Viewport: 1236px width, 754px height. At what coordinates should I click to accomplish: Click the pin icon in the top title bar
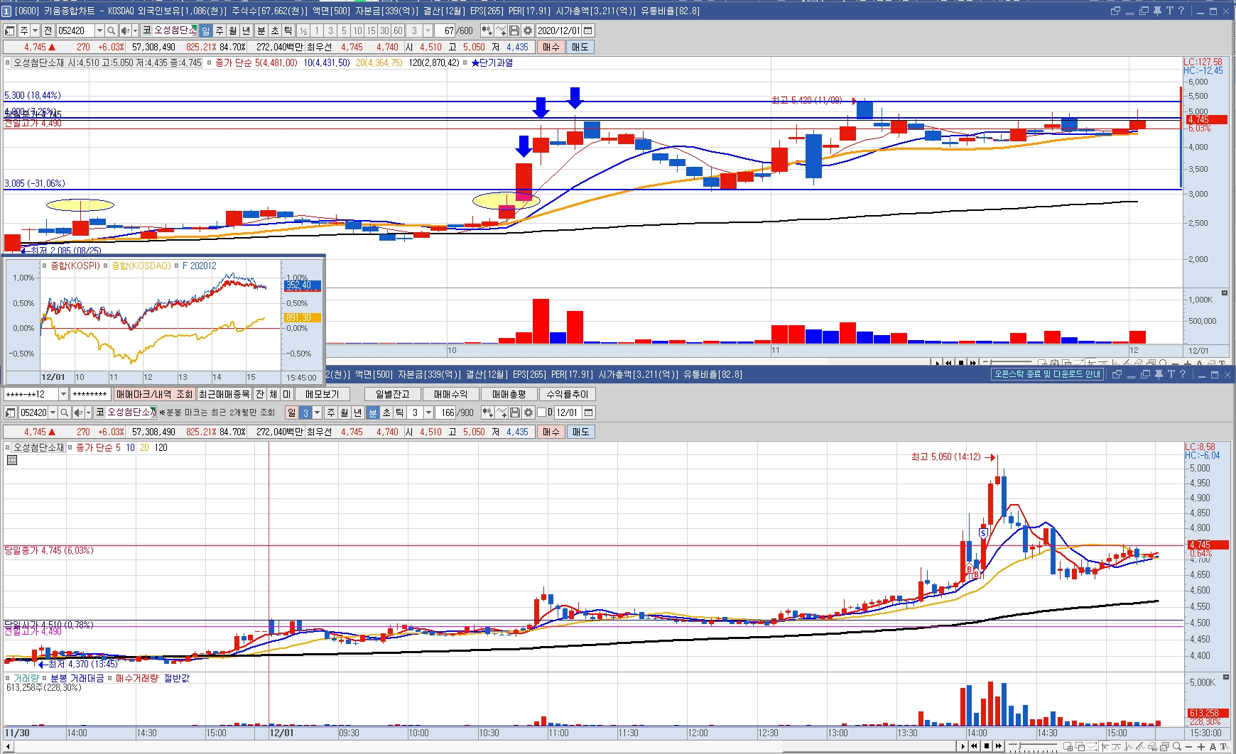pos(1157,11)
